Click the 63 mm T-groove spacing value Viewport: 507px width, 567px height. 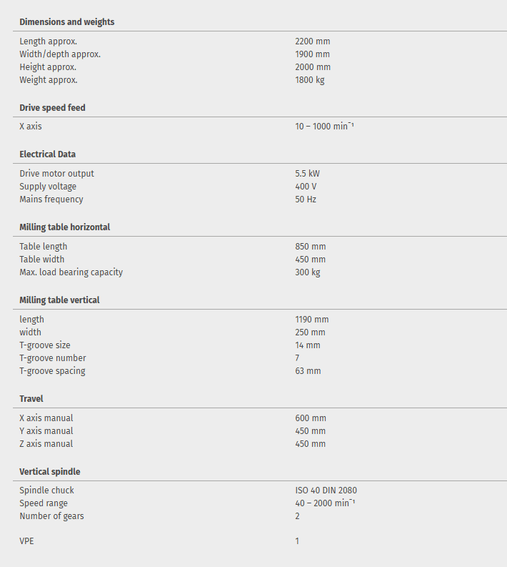[308, 371]
